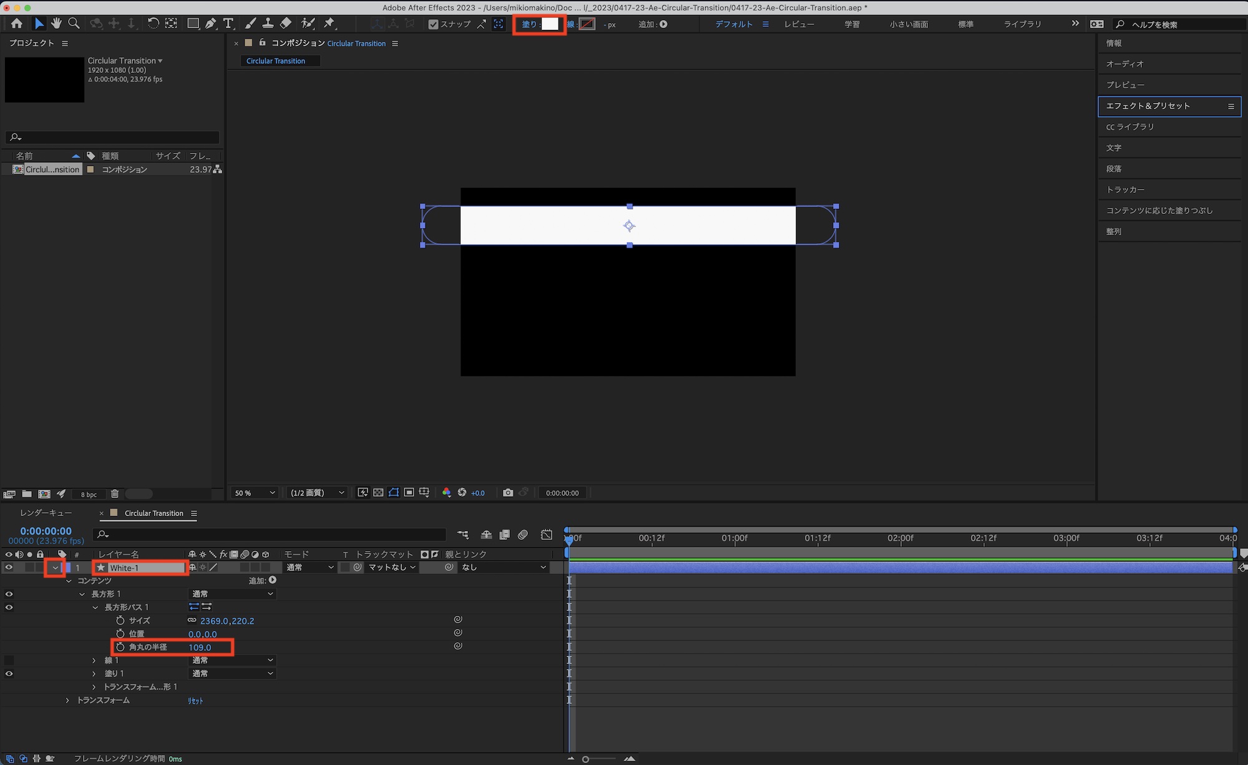Select the Zoom magnifier tool

click(x=74, y=24)
